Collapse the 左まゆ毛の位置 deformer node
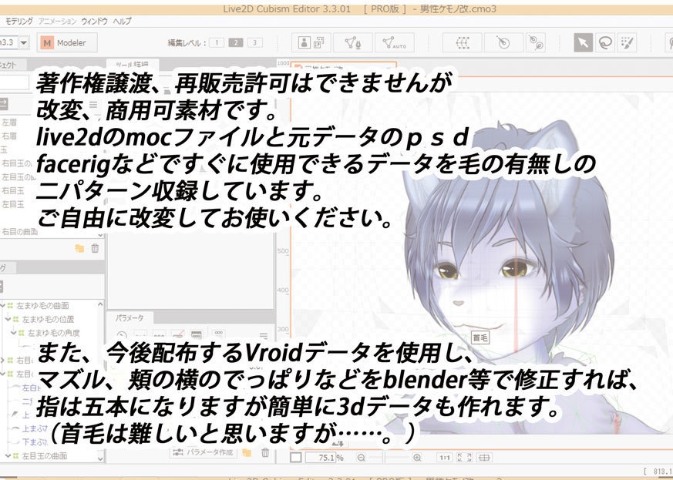Viewport: 673px width, 480px height. pos(8,319)
